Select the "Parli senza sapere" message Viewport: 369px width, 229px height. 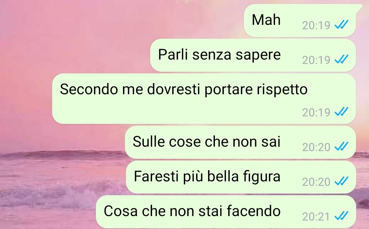[x=253, y=55]
